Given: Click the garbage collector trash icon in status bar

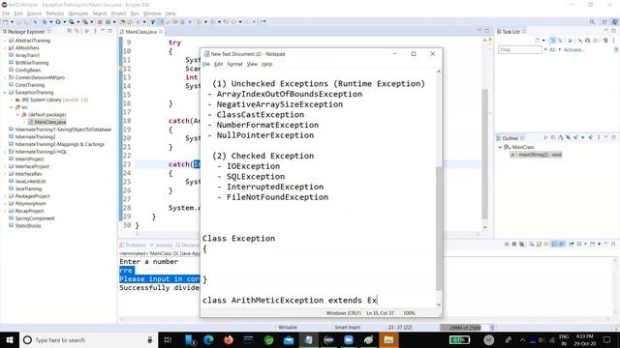Looking at the screenshot, I should point(492,328).
